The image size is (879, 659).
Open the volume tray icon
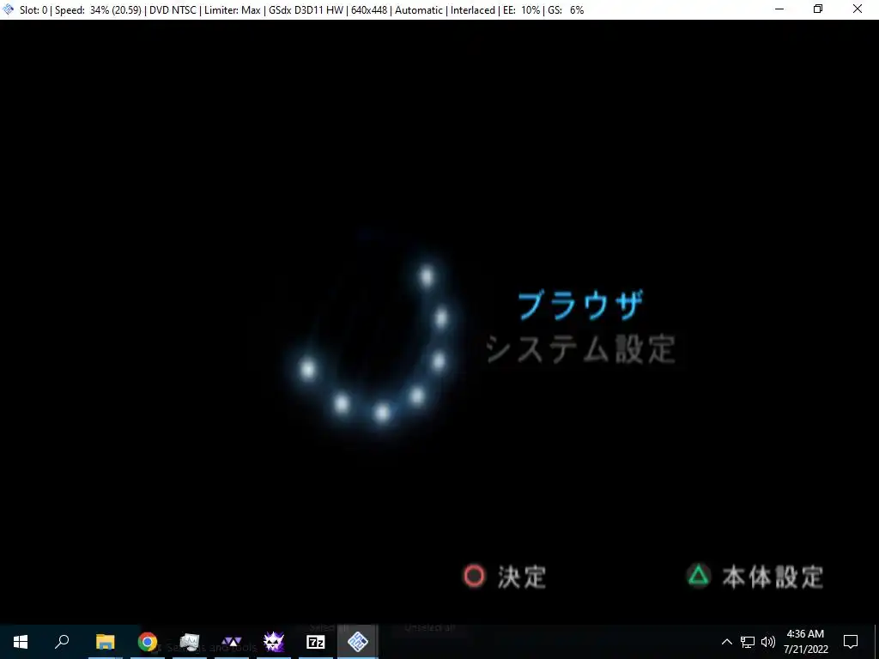click(x=768, y=642)
